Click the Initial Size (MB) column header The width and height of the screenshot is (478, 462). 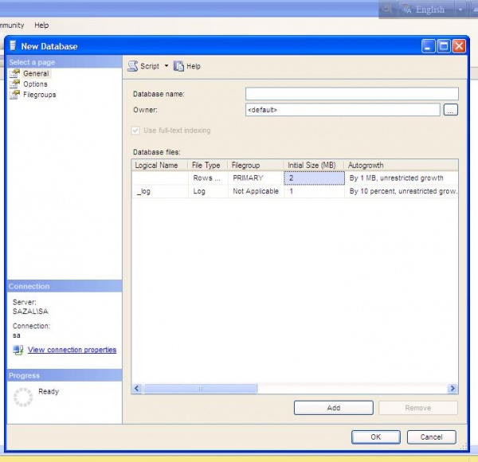point(314,165)
